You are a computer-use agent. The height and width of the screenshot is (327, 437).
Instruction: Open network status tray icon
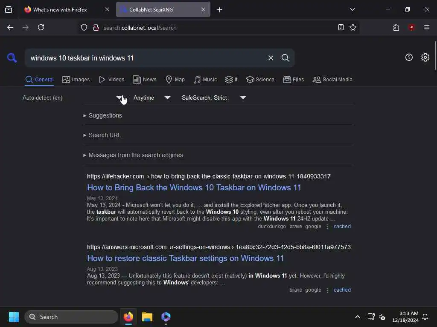(x=371, y=317)
